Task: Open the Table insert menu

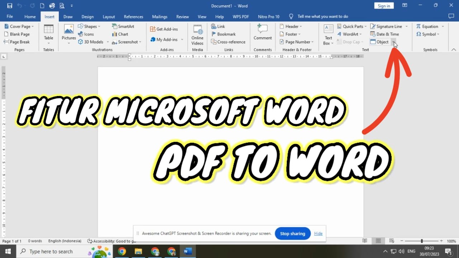Action: click(x=48, y=34)
